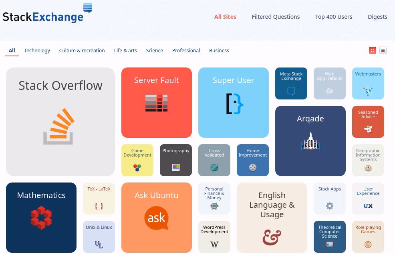
Task: Open the Business category tab
Action: [x=219, y=50]
